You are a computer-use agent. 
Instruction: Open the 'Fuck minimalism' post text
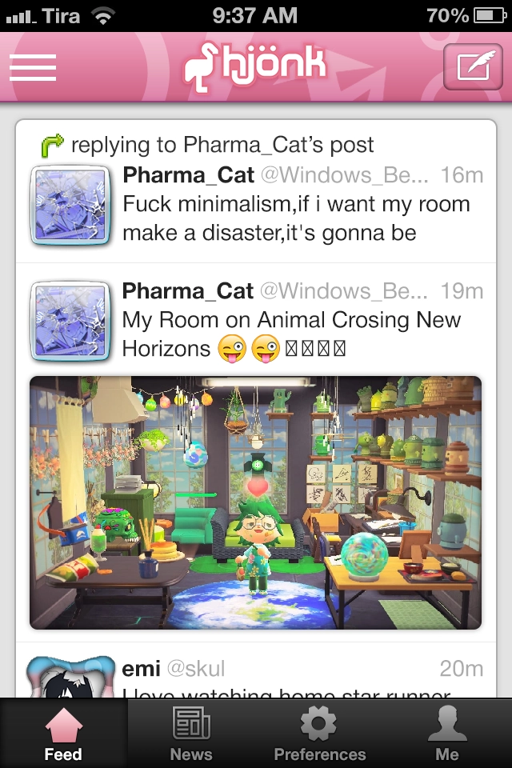coord(296,218)
